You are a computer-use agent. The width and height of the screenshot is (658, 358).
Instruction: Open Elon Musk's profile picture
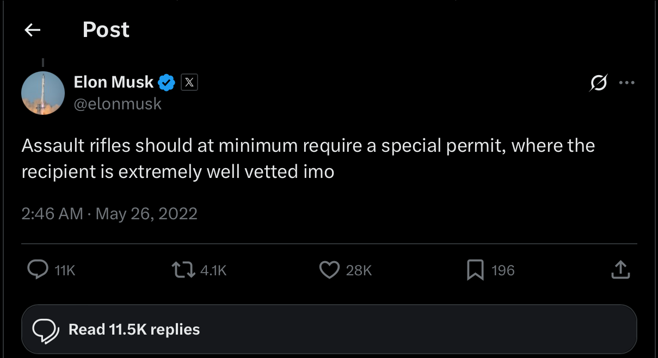pyautogui.click(x=43, y=93)
